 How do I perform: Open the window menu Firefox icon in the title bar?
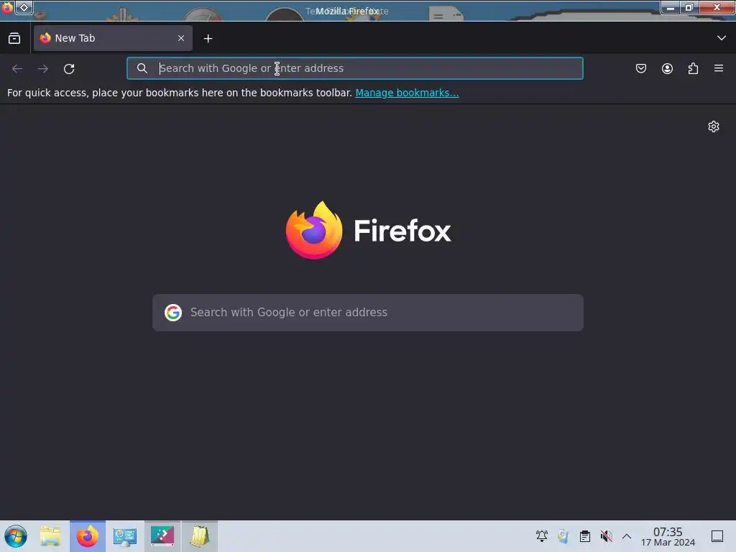click(7, 7)
